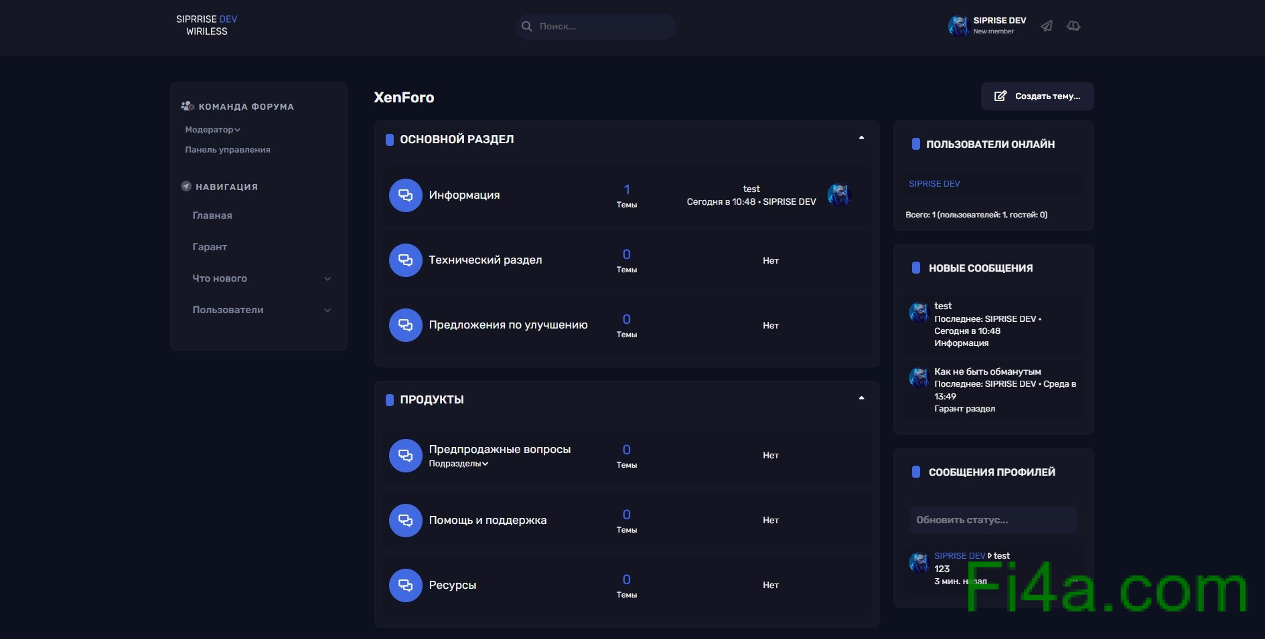Screen dimensions: 1265x639
Task: Open Панель управления link
Action: point(228,150)
